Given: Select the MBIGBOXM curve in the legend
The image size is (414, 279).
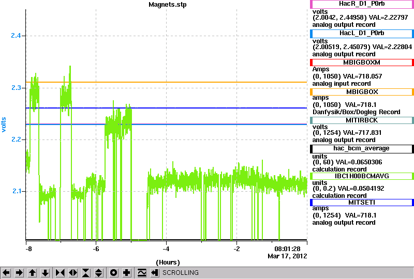Looking at the screenshot, I should (362, 63).
